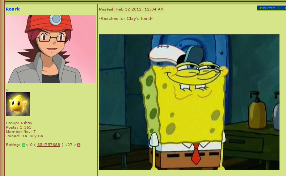Click the Joined: 14-July 04 text
The image size is (286, 176).
(x=25, y=136)
